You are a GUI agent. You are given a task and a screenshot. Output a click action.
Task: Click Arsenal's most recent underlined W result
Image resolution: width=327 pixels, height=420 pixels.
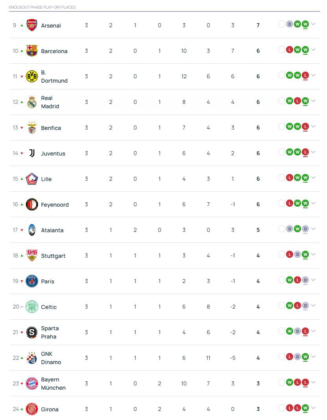pyautogui.click(x=305, y=24)
